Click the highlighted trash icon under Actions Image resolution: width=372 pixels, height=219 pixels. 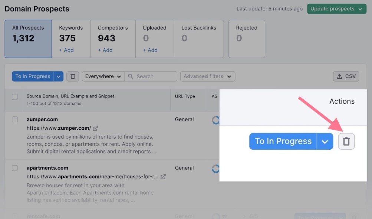pyautogui.click(x=346, y=142)
